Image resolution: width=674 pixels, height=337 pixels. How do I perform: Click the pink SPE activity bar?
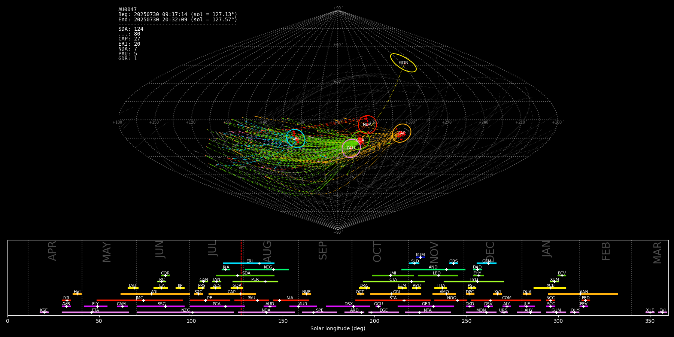(x=319, y=312)
